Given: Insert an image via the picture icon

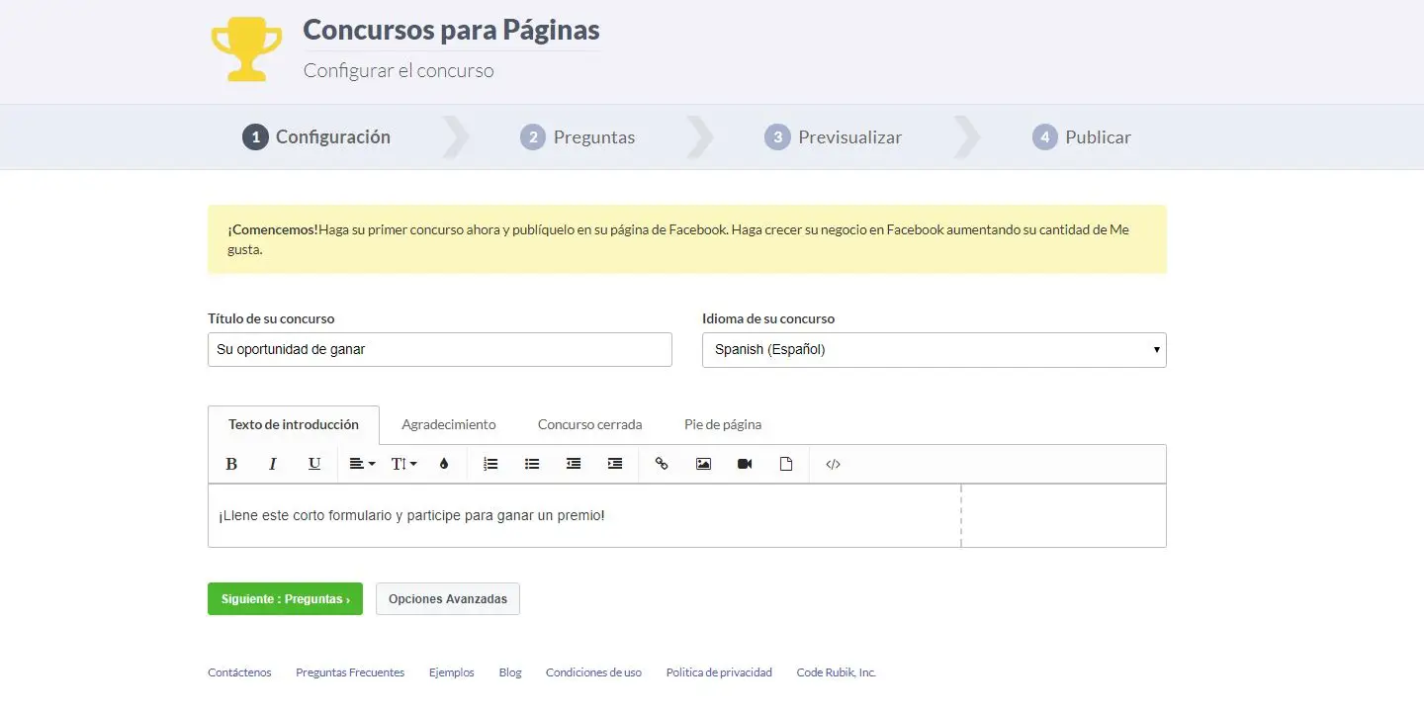Looking at the screenshot, I should point(703,464).
